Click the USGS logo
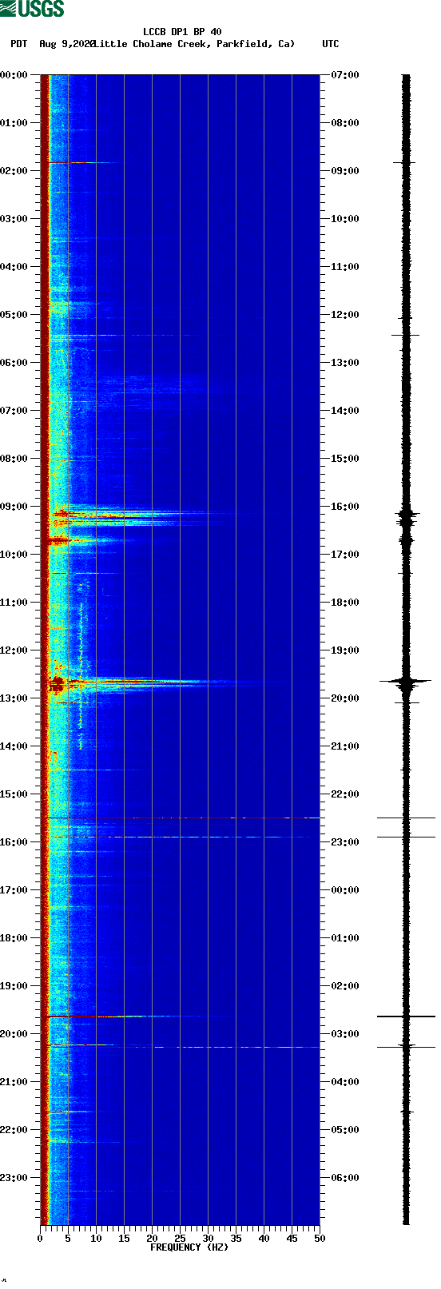 tap(32, 9)
